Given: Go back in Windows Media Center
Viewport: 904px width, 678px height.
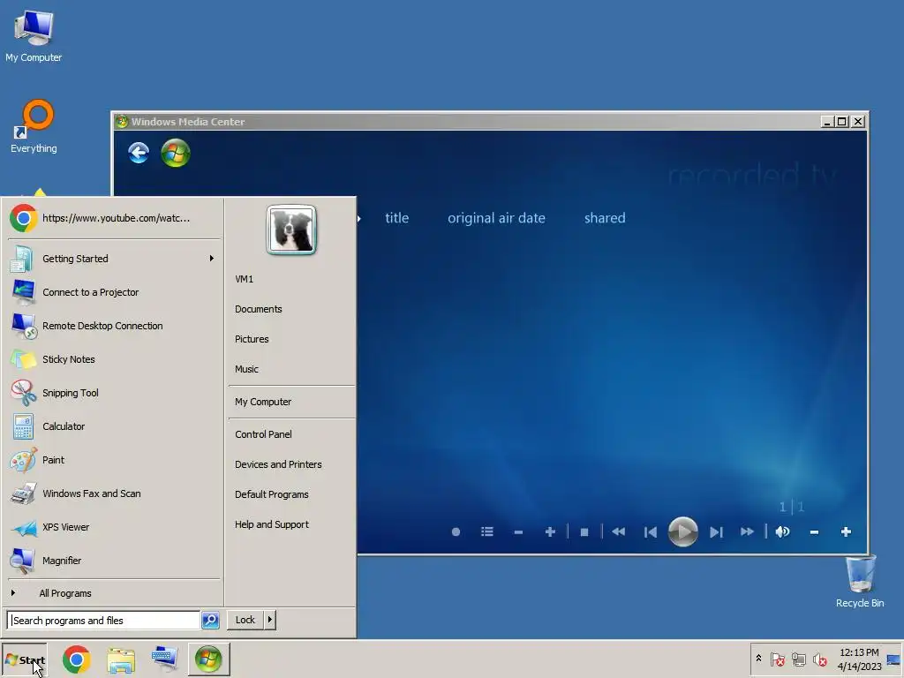Looking at the screenshot, I should pyautogui.click(x=139, y=154).
